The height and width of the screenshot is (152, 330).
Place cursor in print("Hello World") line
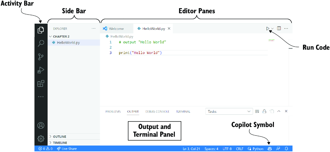pyautogui.click(x=140, y=53)
